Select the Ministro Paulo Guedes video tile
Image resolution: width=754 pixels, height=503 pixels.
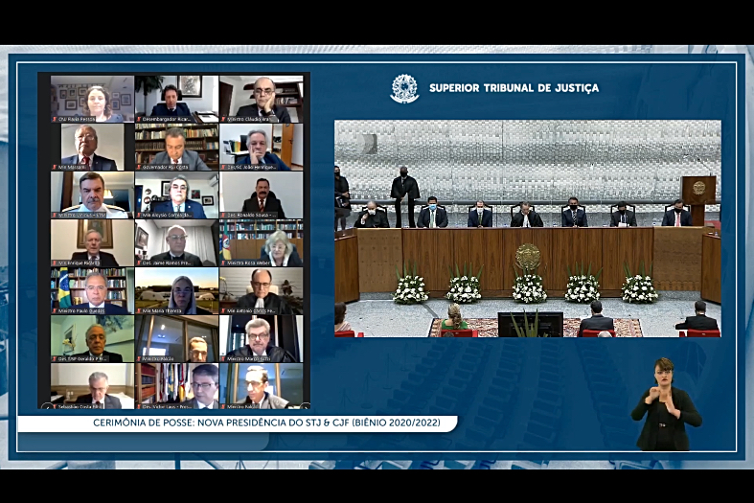point(93,291)
